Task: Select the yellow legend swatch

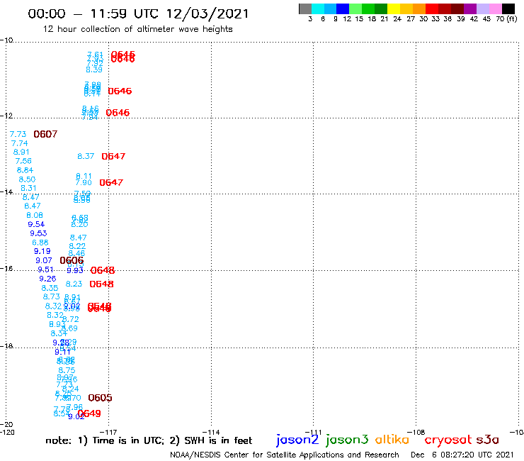Action: (394, 9)
